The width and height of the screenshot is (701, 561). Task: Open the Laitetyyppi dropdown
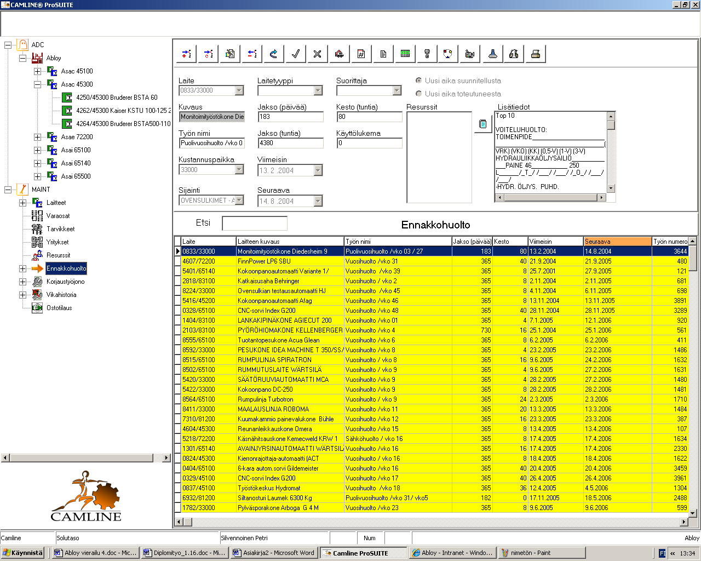tap(318, 90)
